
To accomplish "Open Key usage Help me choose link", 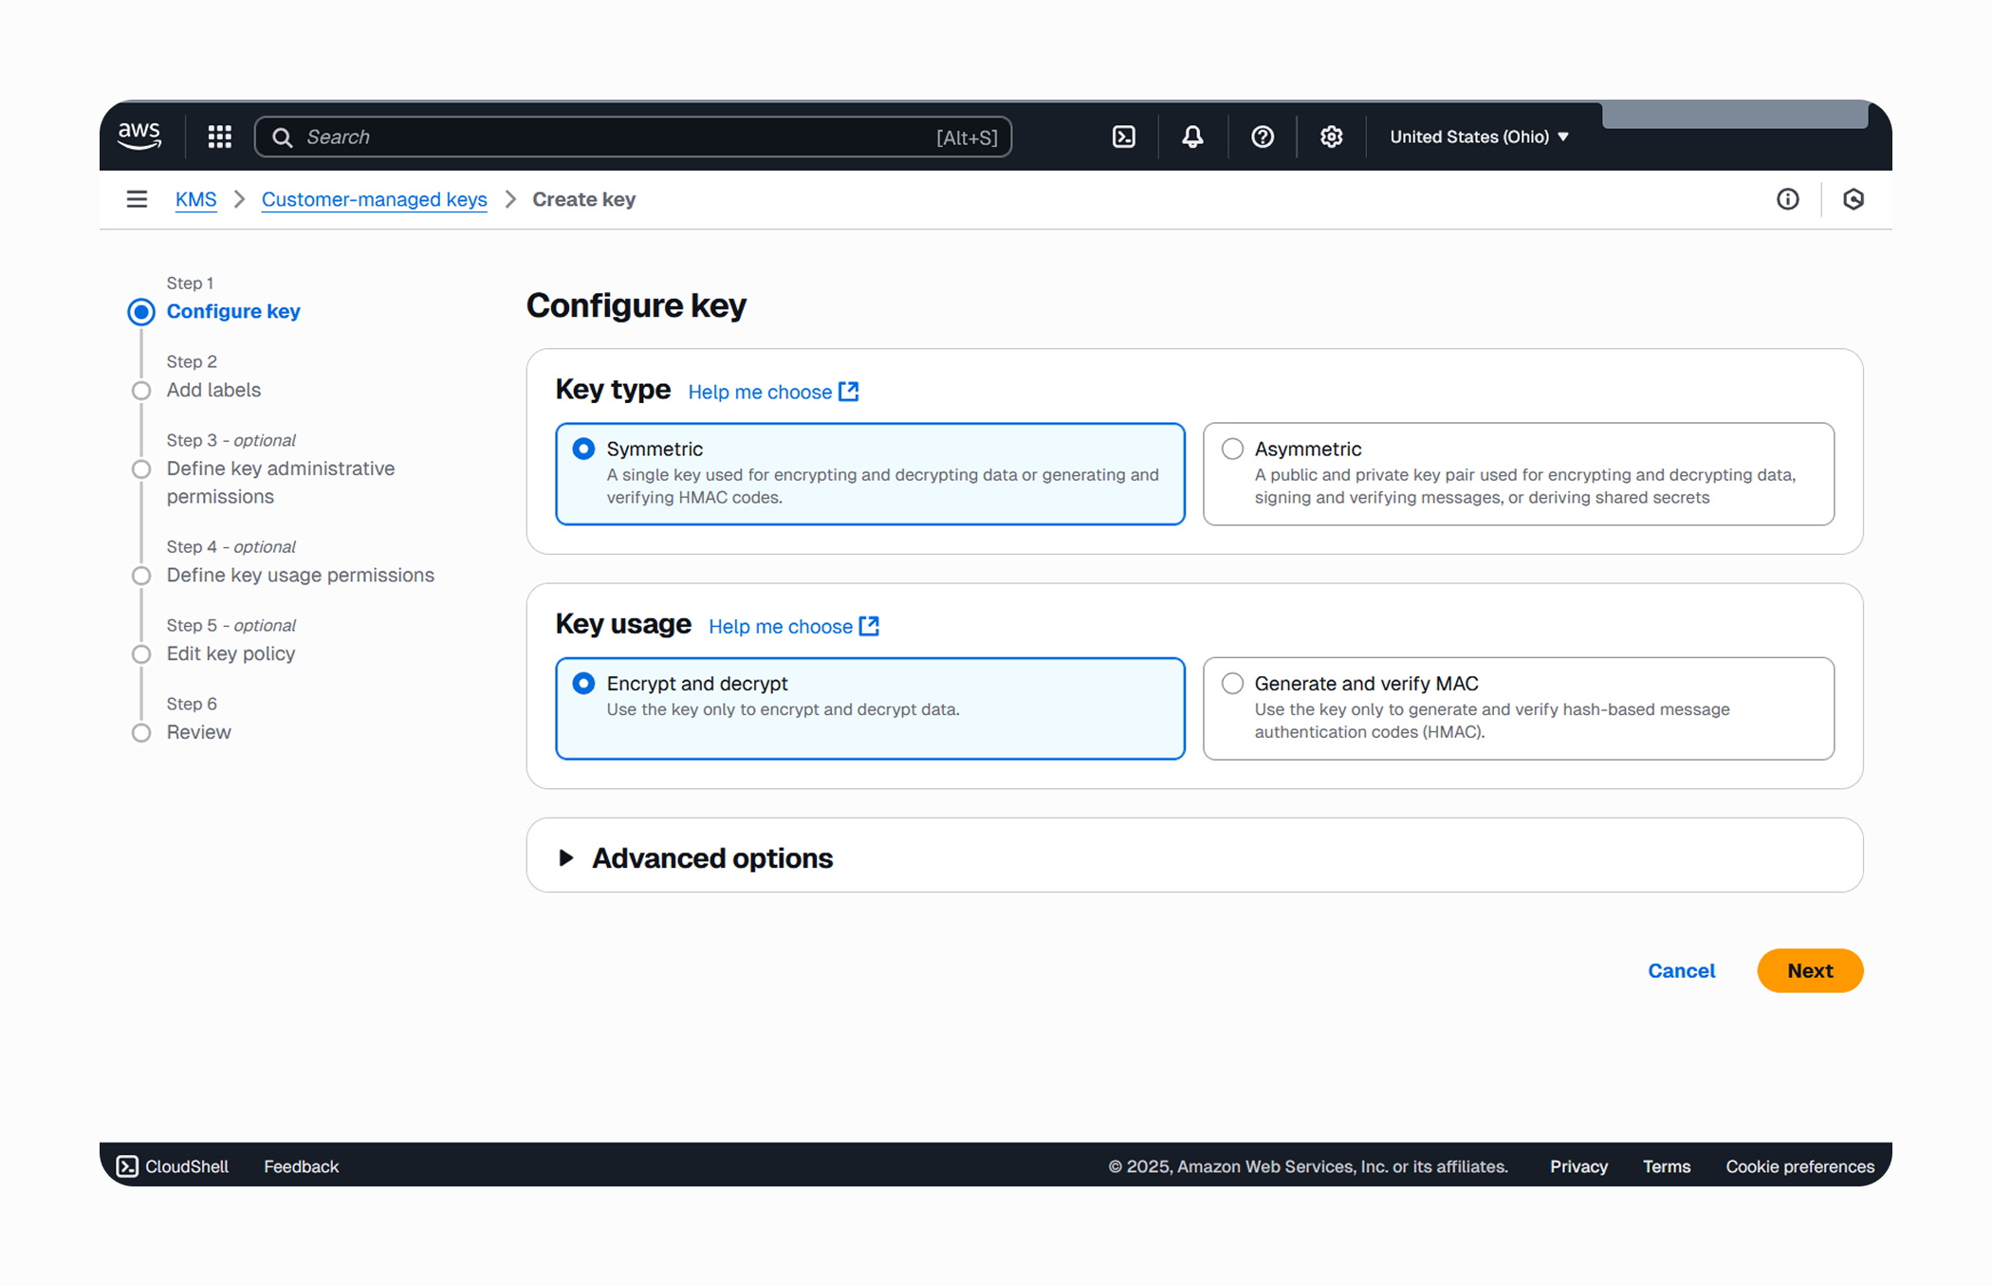I will (x=794, y=626).
